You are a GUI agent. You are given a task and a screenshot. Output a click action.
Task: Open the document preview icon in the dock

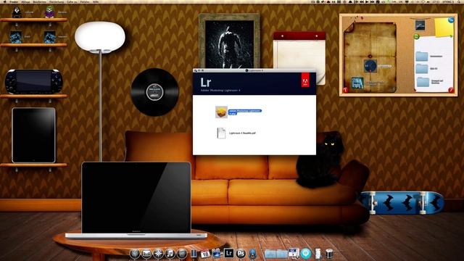(x=294, y=254)
